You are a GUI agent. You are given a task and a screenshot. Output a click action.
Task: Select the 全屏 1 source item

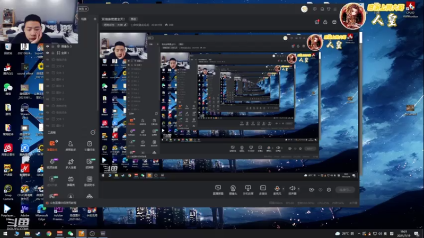(x=66, y=53)
